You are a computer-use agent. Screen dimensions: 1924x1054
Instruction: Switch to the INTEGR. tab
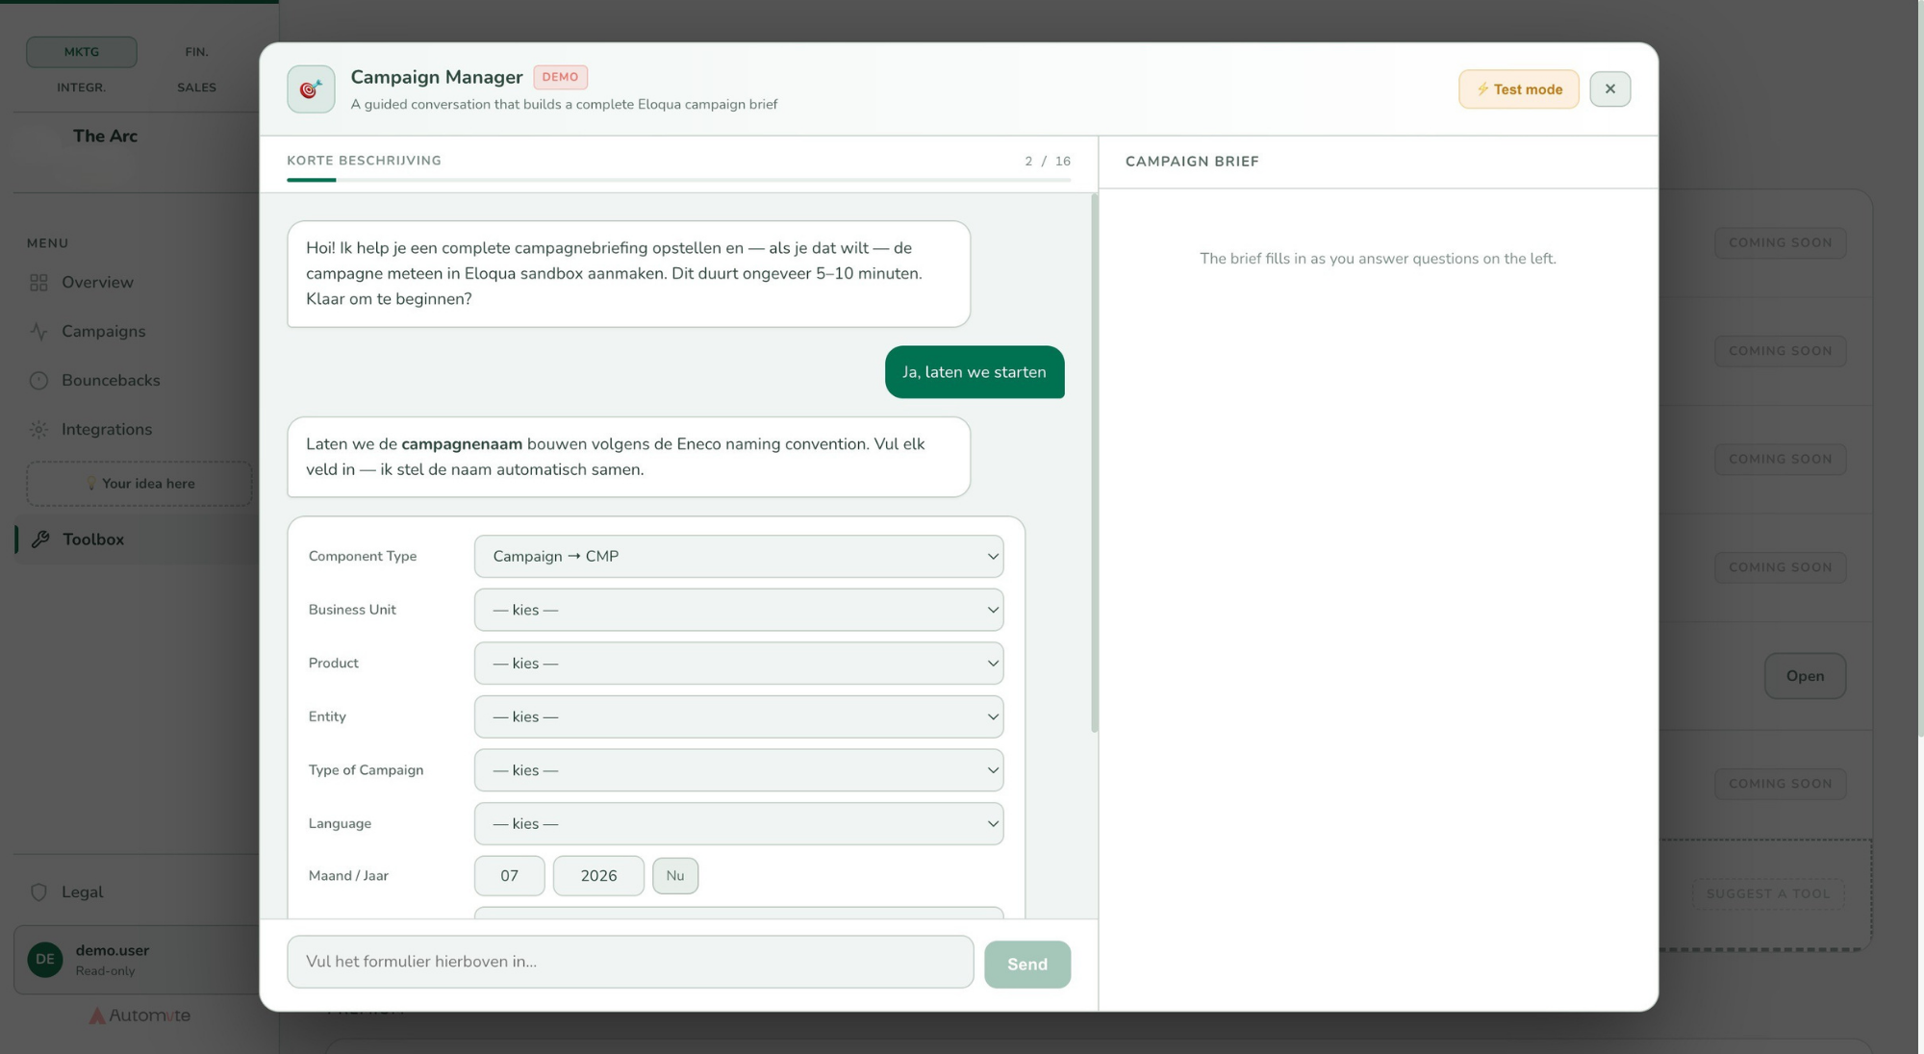coord(82,88)
